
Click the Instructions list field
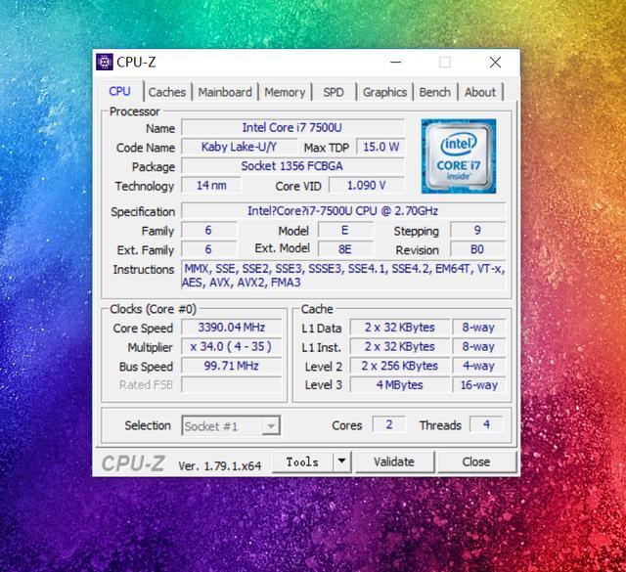tap(343, 276)
